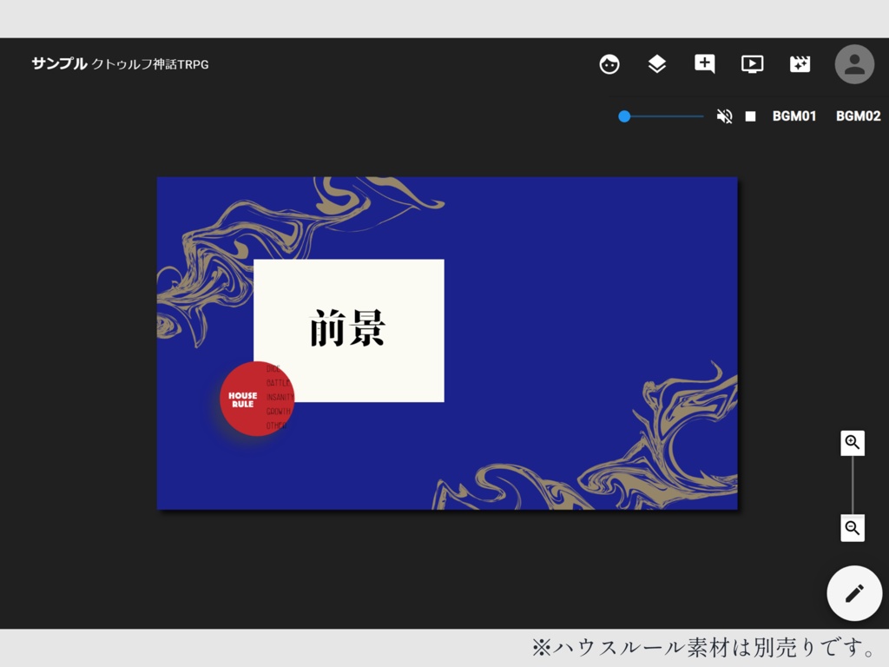Switch to the BGM02 track

(857, 116)
